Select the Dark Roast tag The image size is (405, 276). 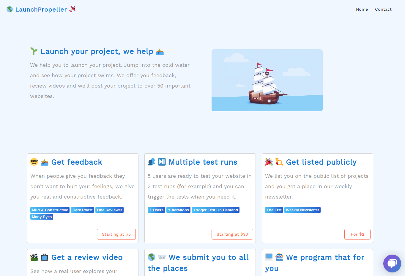[x=82, y=210]
